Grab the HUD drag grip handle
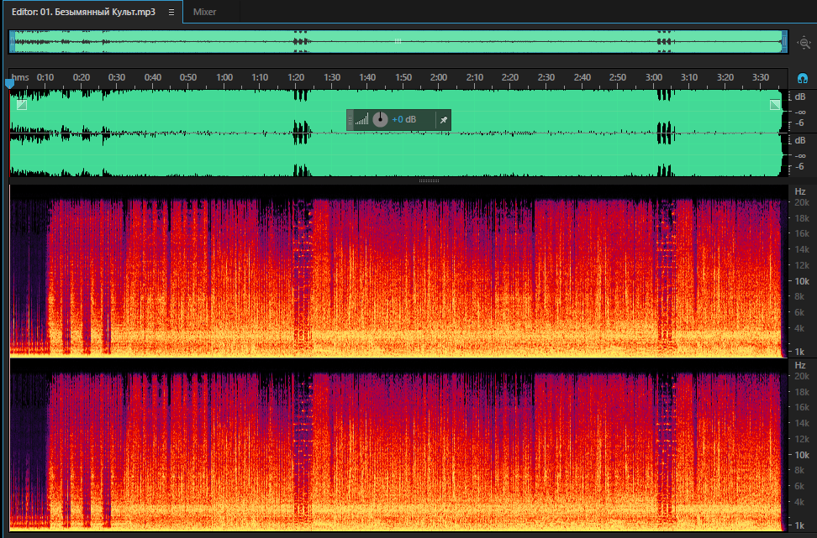Viewport: 817px width, 538px height. pyautogui.click(x=351, y=120)
